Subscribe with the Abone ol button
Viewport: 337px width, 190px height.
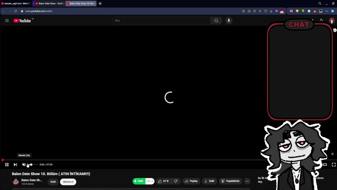(68, 182)
